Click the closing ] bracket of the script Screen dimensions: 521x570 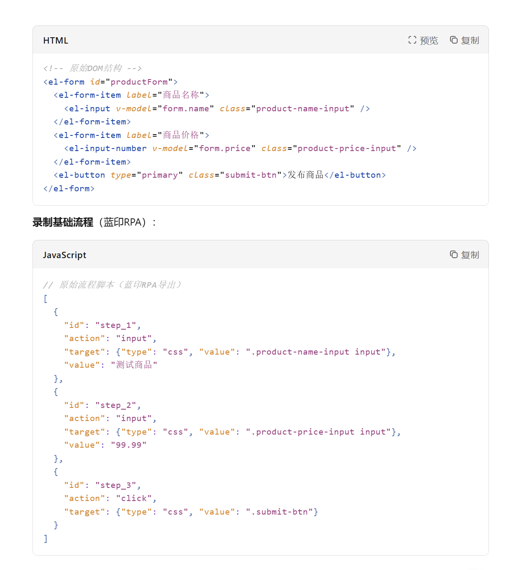[x=46, y=538]
